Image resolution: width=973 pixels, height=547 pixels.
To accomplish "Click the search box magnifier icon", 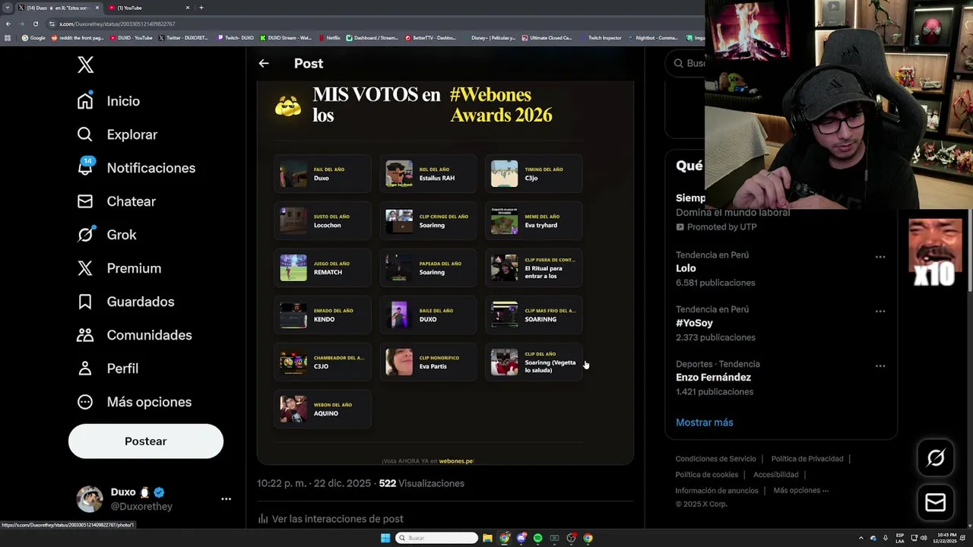I will [x=679, y=63].
